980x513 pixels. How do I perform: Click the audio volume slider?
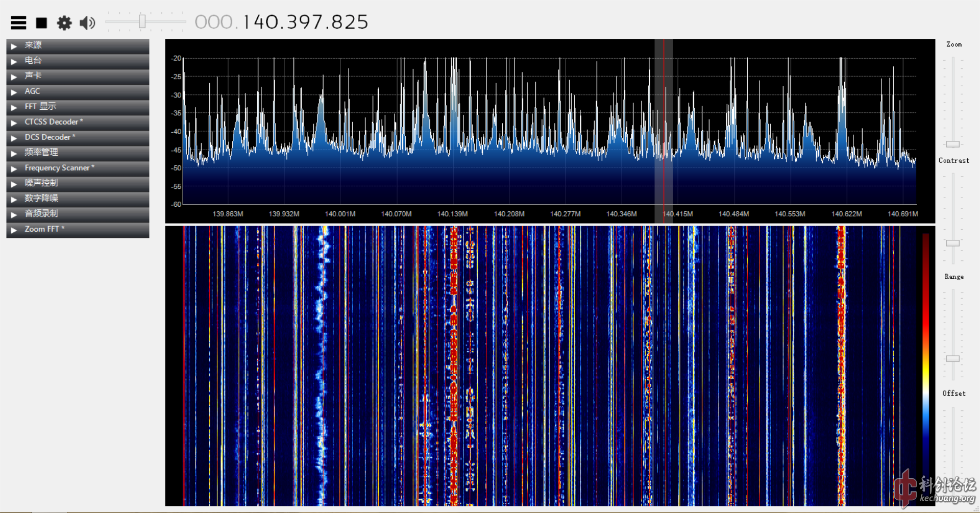coord(142,21)
